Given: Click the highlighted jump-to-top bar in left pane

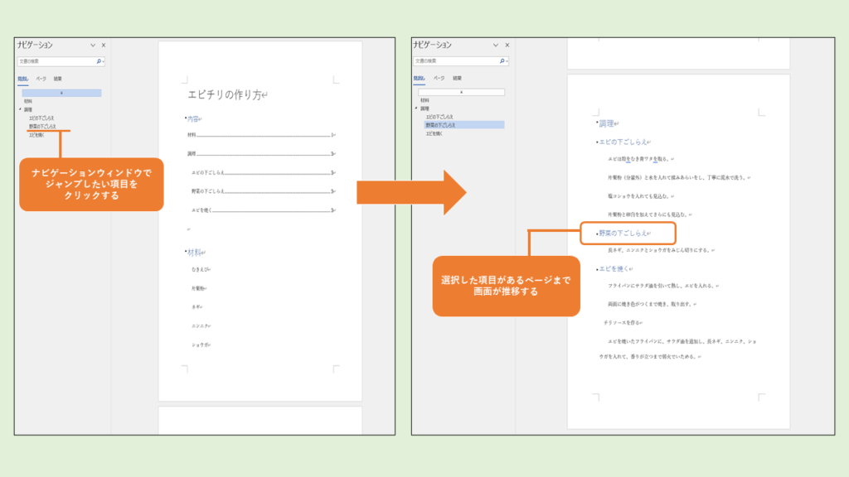Looking at the screenshot, I should (x=61, y=93).
